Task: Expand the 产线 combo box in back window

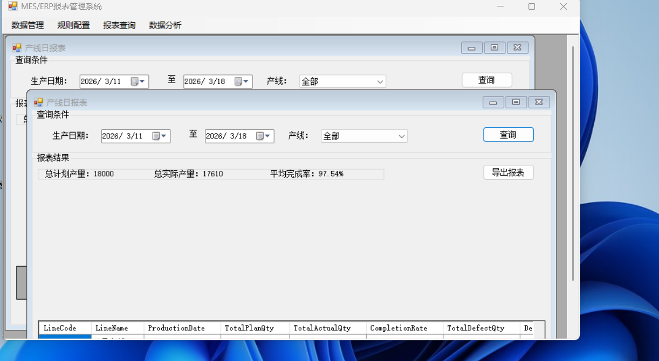Action: 380,81
